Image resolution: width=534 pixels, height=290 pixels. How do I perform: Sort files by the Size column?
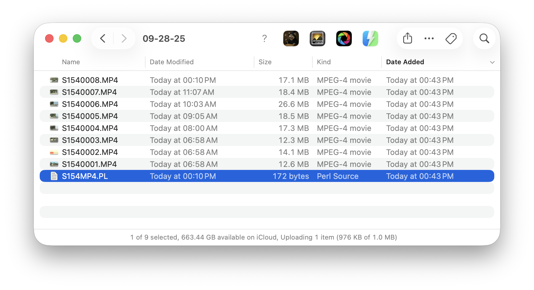tap(265, 62)
